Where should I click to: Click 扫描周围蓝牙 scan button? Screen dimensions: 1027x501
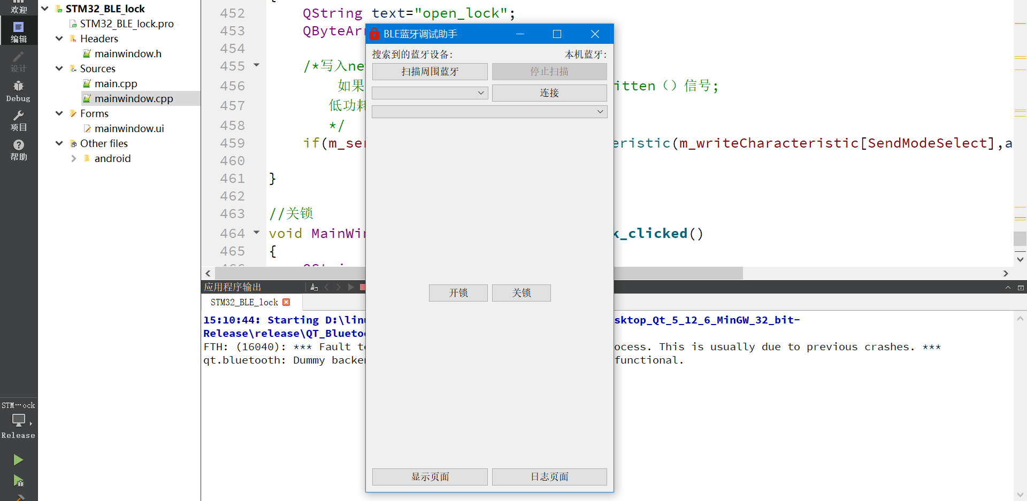(x=430, y=72)
